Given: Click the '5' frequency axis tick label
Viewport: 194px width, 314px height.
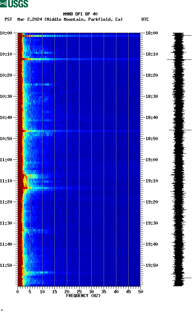Looking at the screenshot, I should click(30, 292).
